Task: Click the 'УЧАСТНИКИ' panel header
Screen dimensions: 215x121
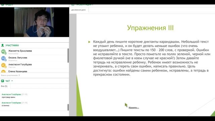Action: (x=12, y=45)
